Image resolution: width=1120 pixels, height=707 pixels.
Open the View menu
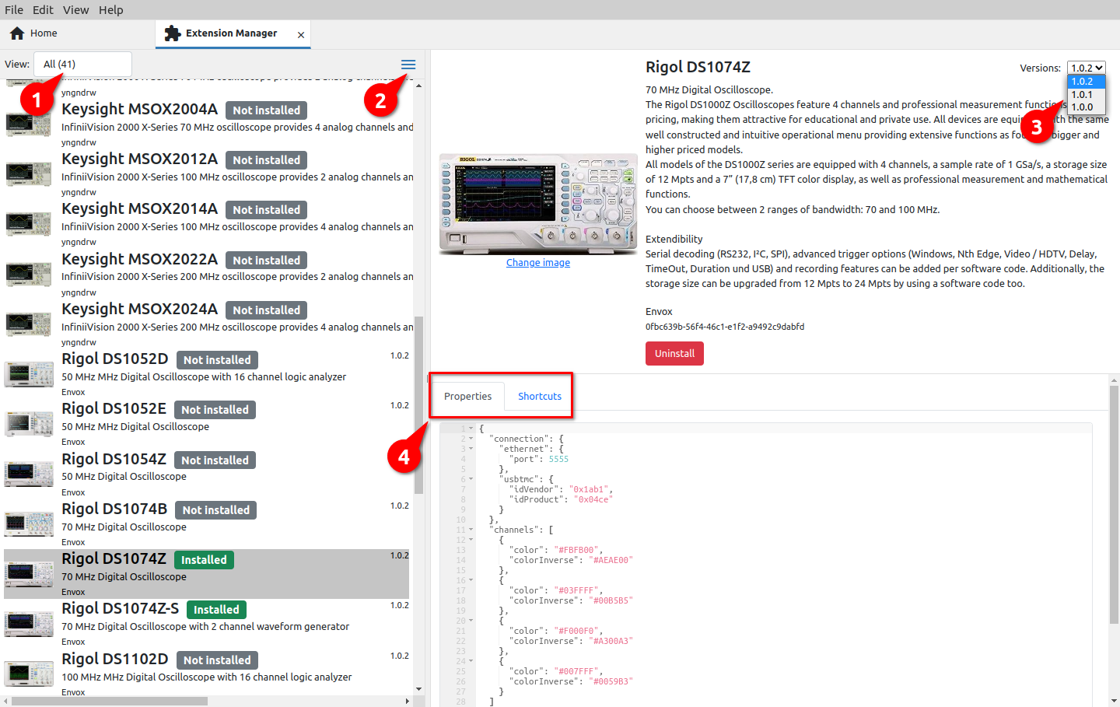[75, 10]
